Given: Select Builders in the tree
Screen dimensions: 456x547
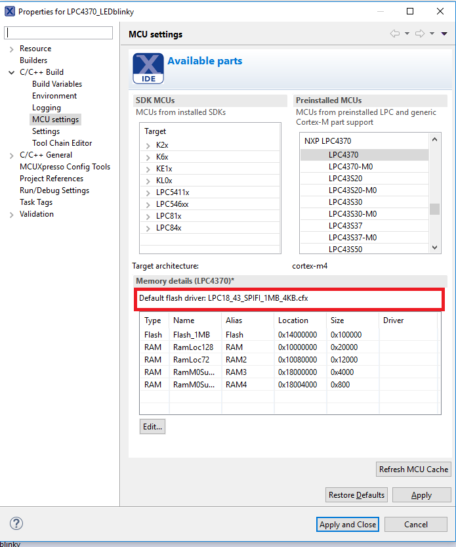Looking at the screenshot, I should click(x=33, y=60).
